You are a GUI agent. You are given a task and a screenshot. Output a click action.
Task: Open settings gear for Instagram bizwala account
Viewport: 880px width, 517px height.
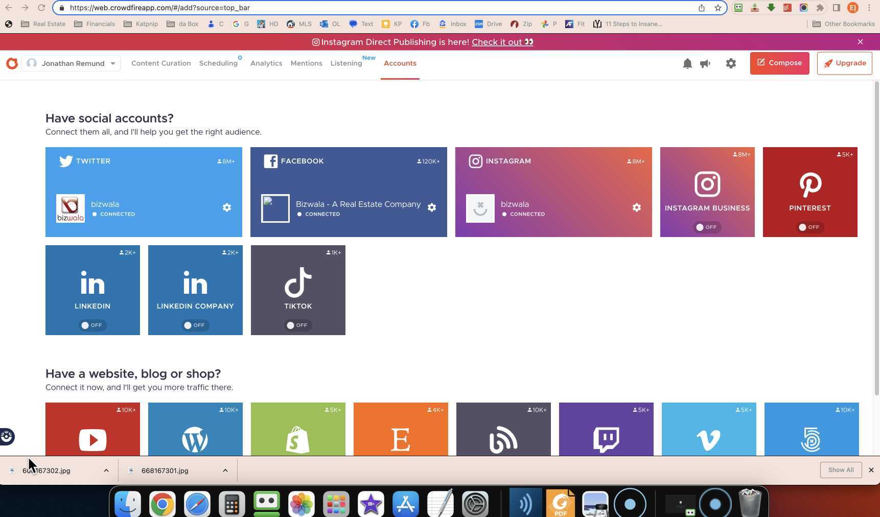[637, 207]
